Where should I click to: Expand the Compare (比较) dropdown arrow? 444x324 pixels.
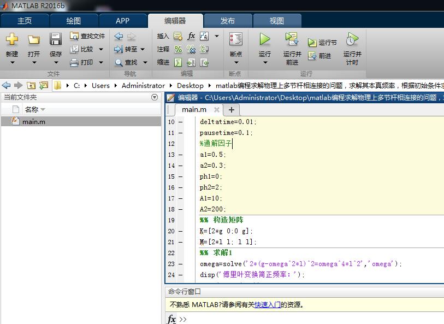[101, 49]
